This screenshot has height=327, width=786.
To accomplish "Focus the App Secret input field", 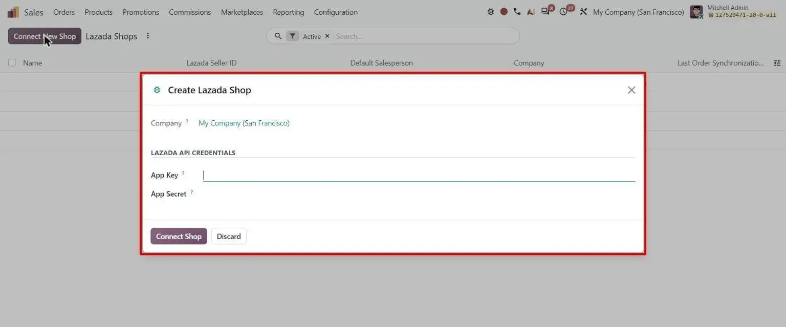I will click(x=419, y=194).
